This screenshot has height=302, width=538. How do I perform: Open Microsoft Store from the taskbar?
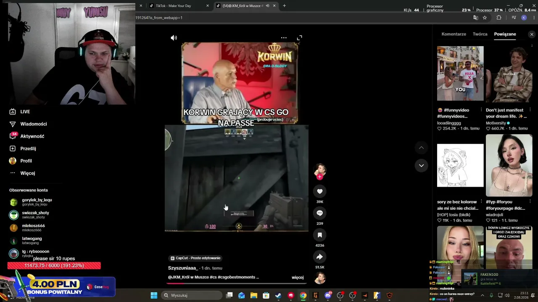(x=266, y=295)
